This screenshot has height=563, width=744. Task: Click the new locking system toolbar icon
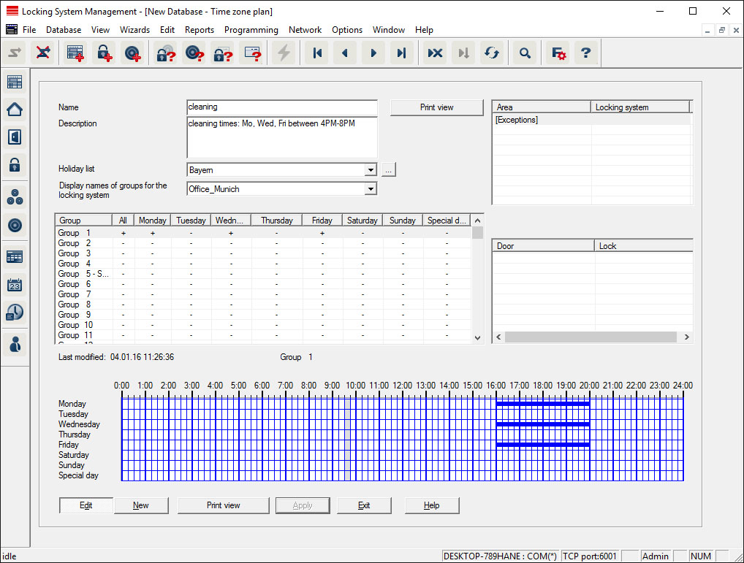tap(75, 53)
